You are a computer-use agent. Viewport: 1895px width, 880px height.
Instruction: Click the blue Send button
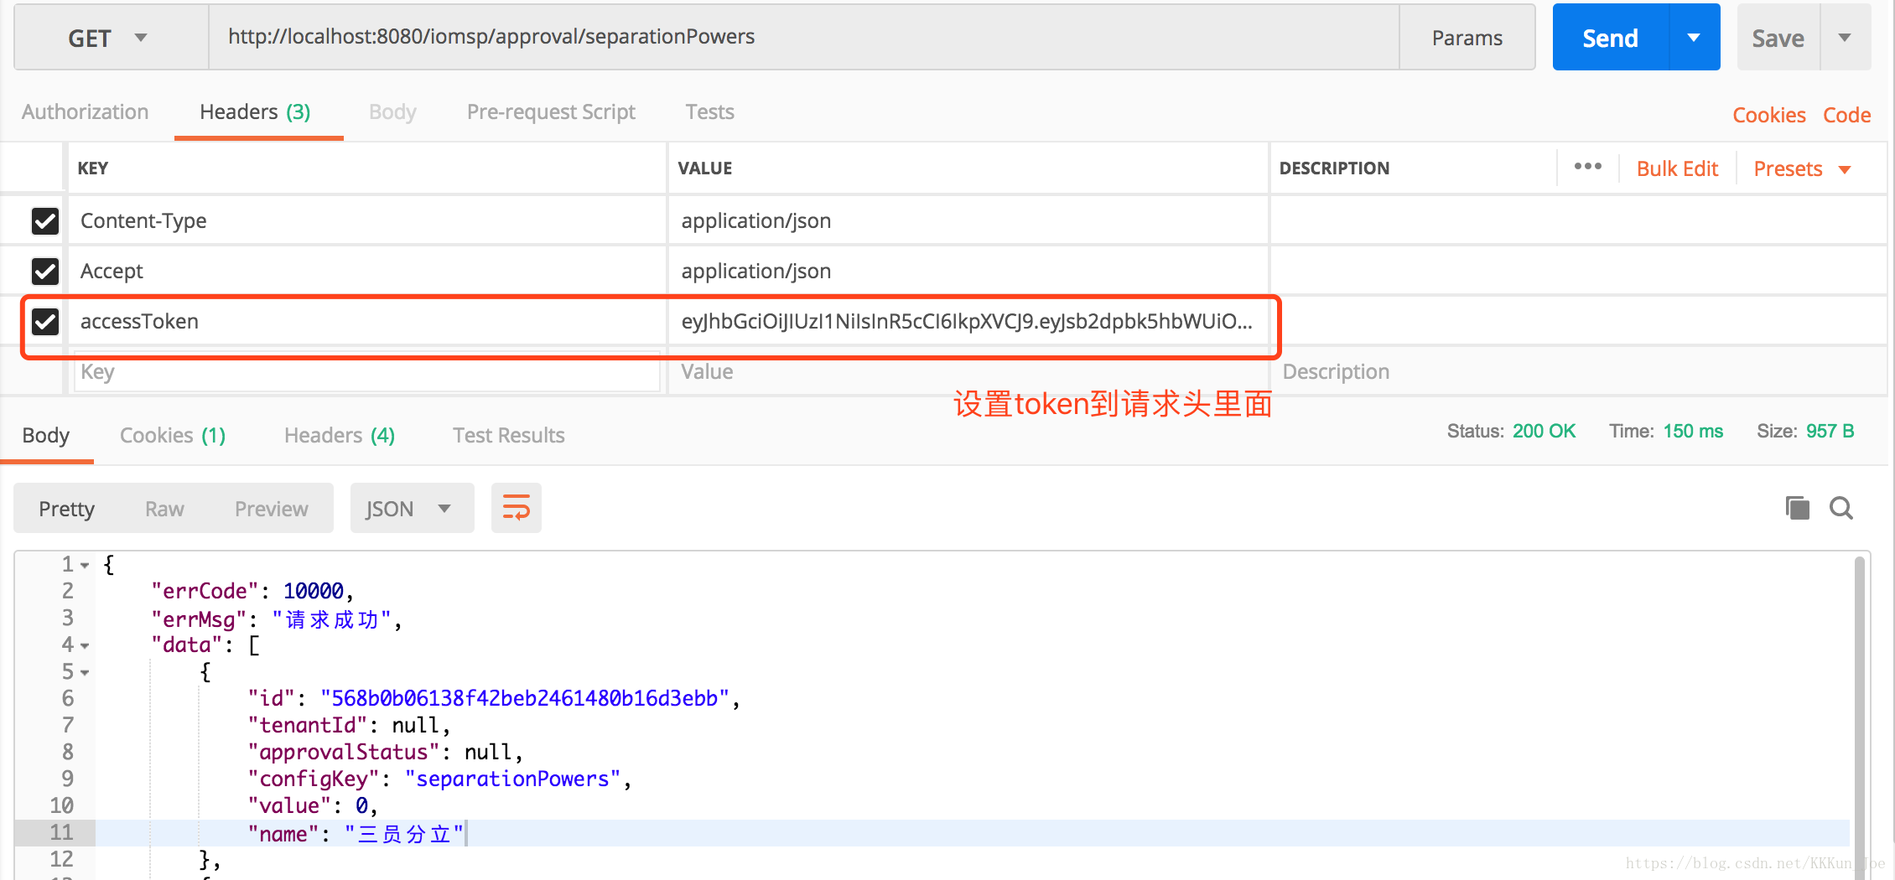pyautogui.click(x=1610, y=38)
